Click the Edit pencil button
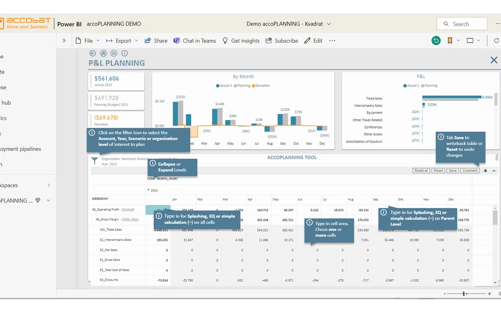 [313, 41]
